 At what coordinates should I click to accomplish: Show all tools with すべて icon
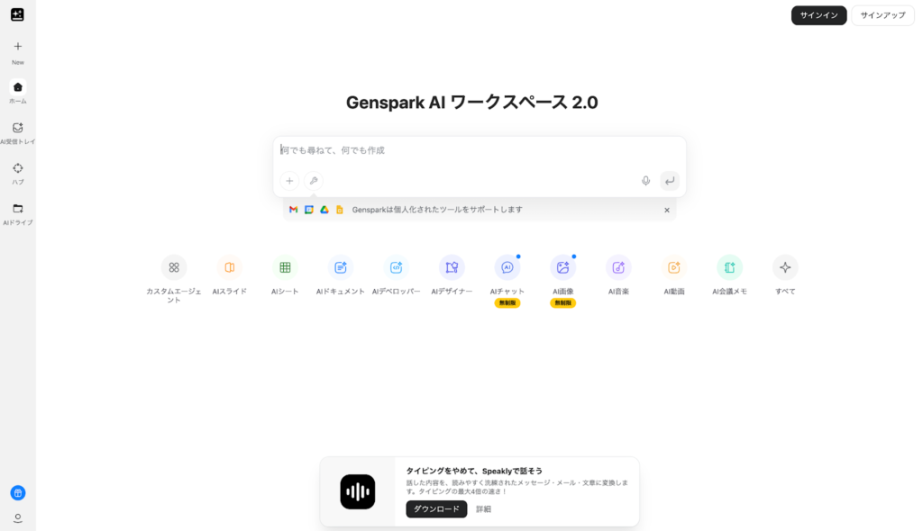click(785, 267)
